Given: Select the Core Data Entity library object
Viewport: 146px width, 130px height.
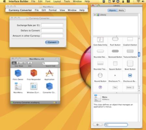Looking at the screenshot, I should point(100,42).
